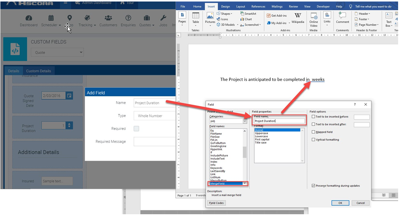Image resolution: width=400 pixels, height=218 pixels.
Task: Add a Comment from the ribbon
Action: click(x=343, y=18)
